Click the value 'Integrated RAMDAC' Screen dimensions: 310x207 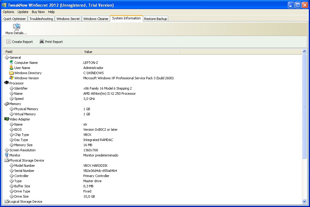pos(98,140)
